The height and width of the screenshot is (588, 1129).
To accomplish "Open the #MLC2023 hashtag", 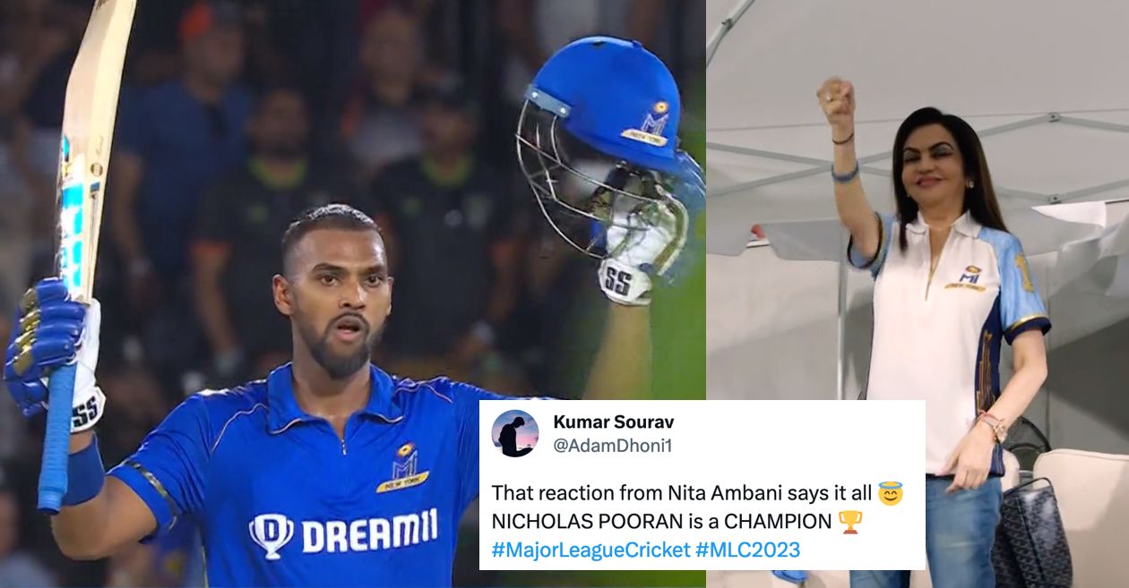I will [x=747, y=550].
